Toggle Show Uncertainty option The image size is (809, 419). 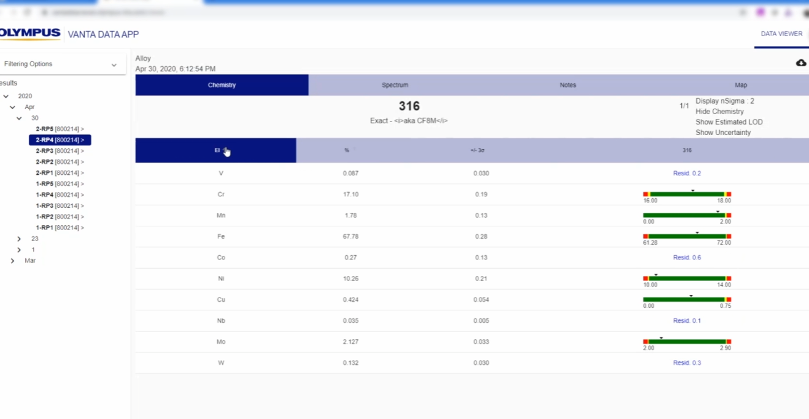[x=723, y=133]
